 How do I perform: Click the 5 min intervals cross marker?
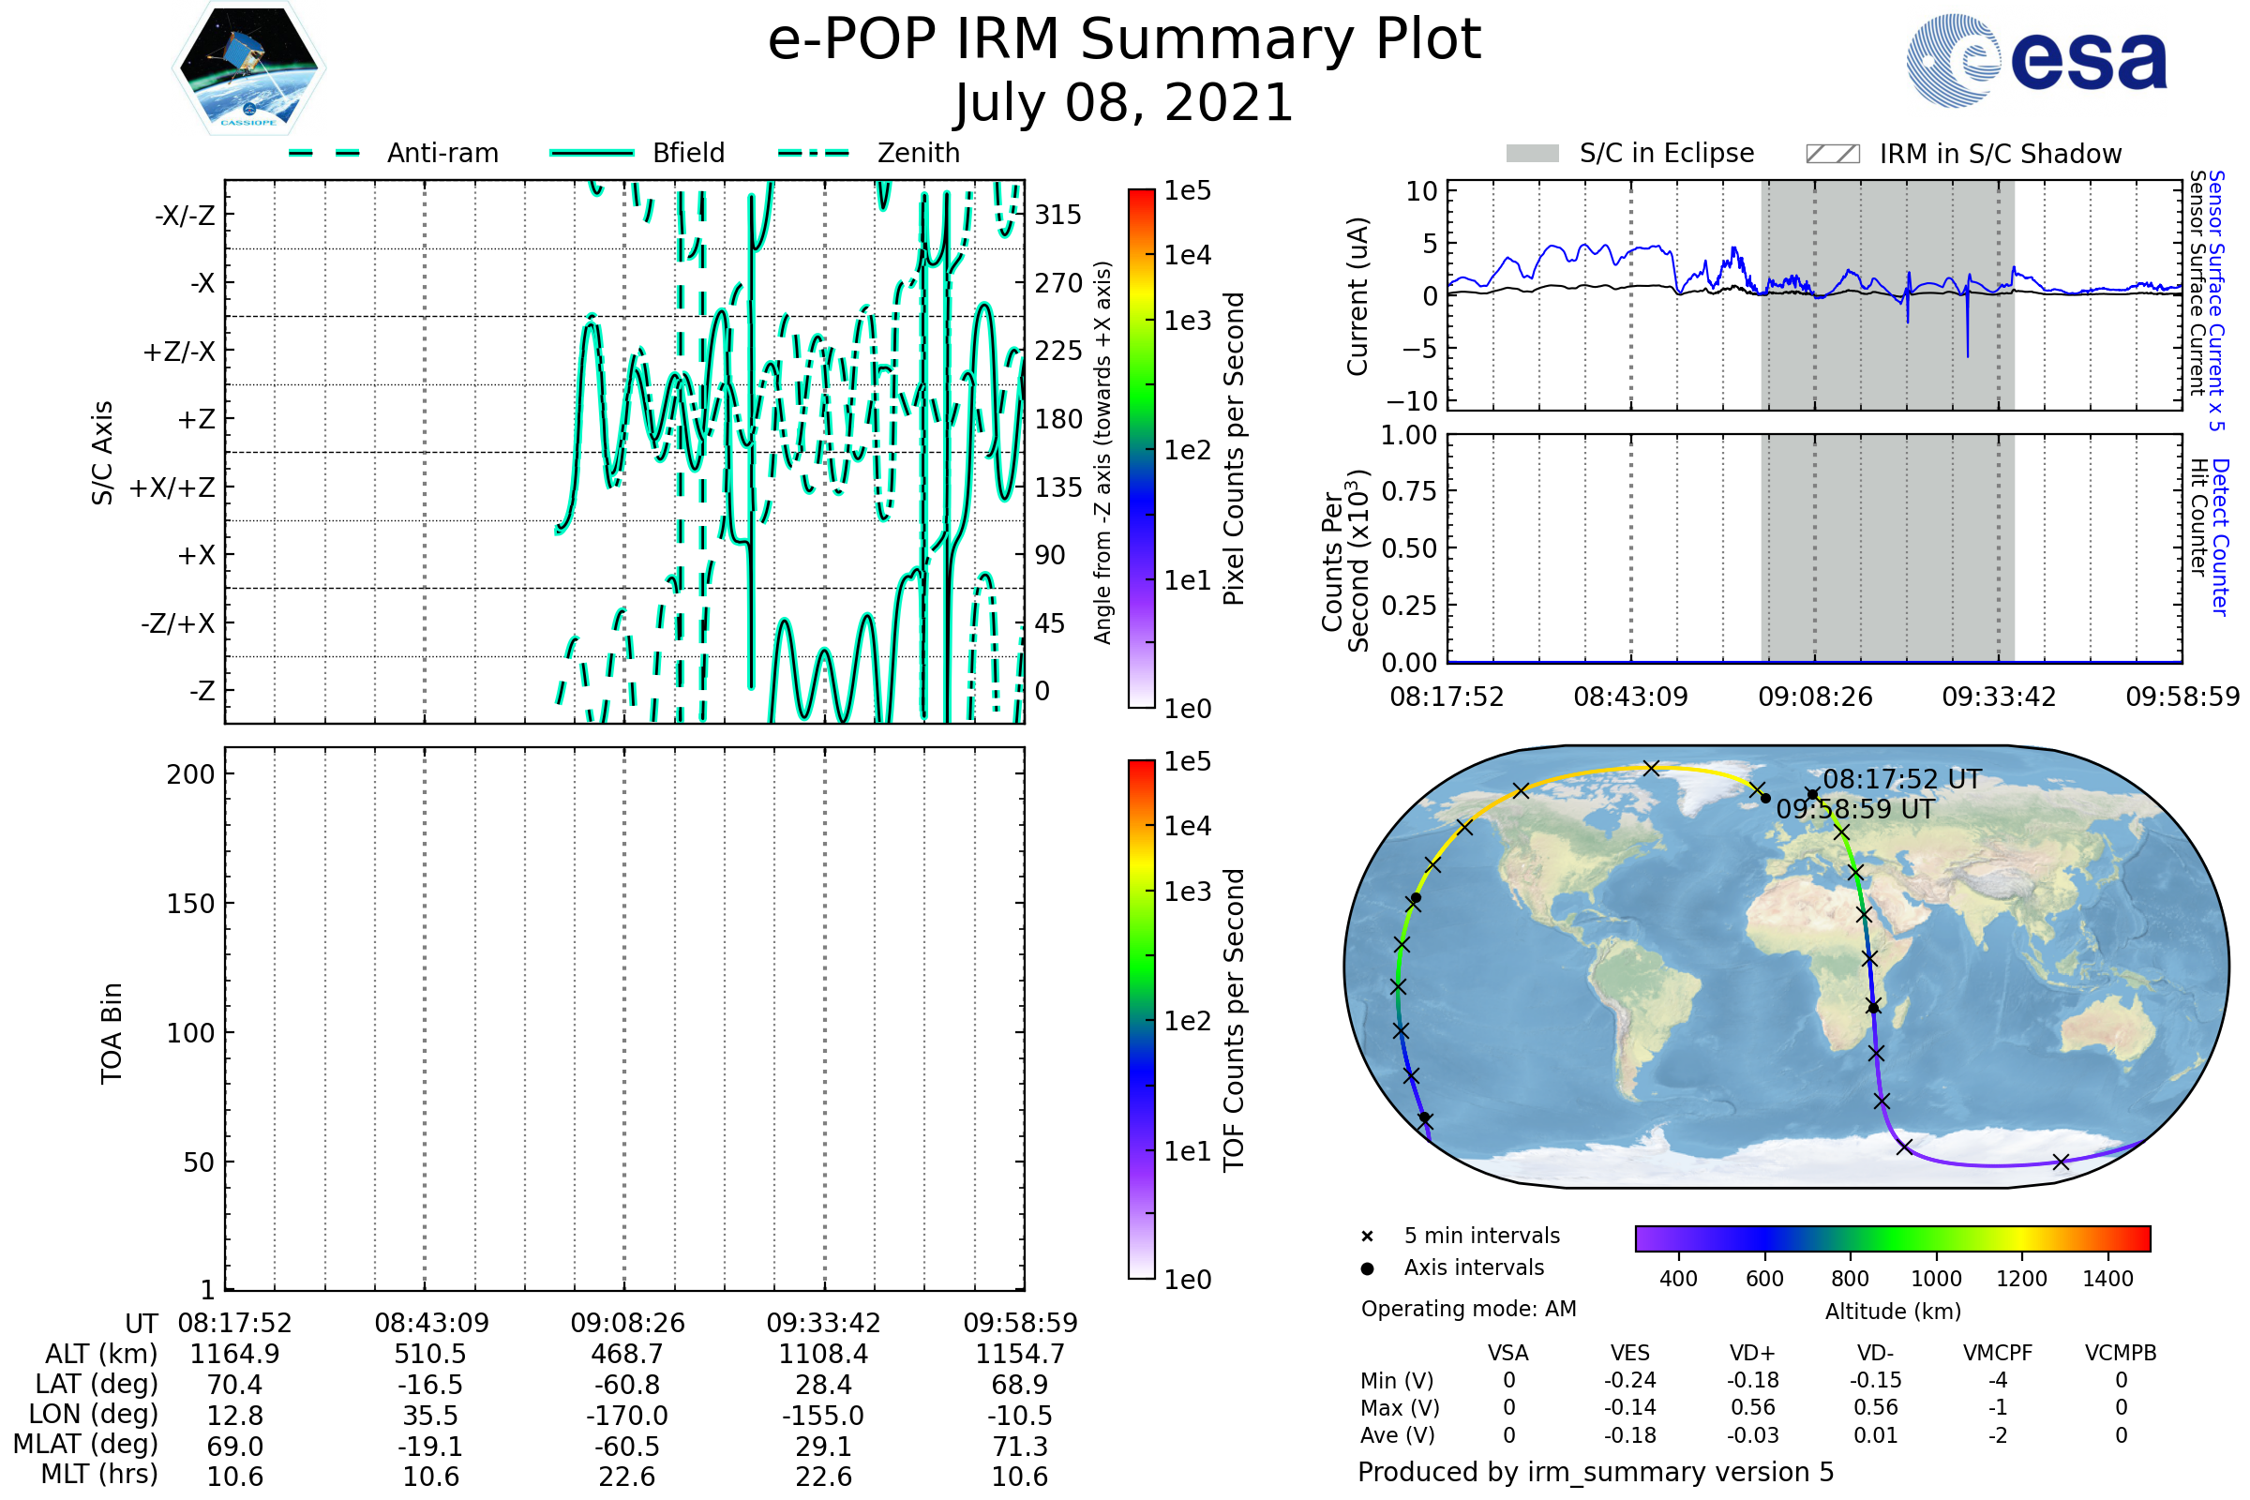(1367, 1237)
